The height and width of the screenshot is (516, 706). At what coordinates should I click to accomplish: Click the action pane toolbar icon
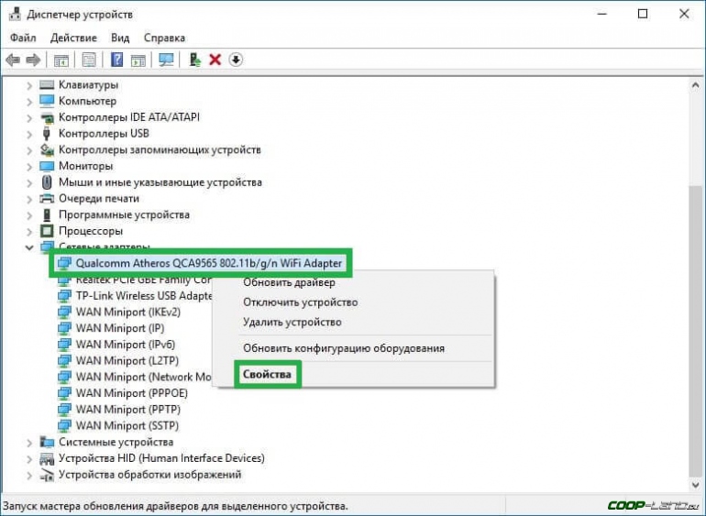pos(138,60)
